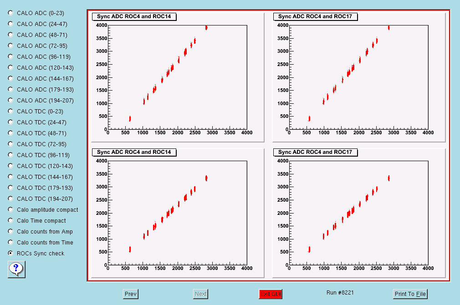Pick CALO TDC (194-207) option
The width and height of the screenshot is (460, 305).
point(10,198)
